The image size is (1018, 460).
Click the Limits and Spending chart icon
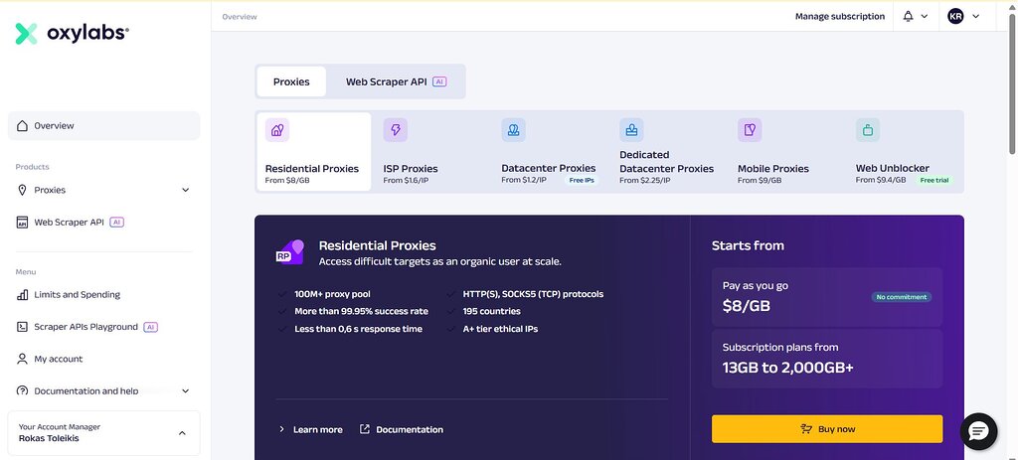coord(22,294)
